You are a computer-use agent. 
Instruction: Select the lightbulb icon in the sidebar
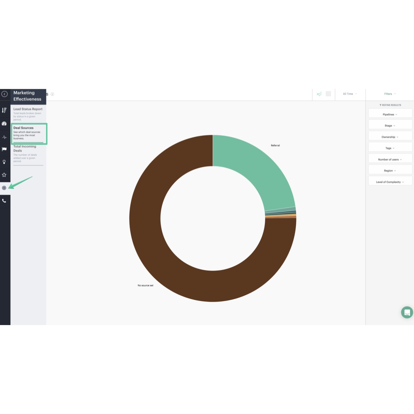pos(5,162)
